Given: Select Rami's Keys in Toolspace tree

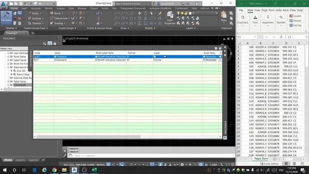Looking at the screenshot, I should point(23,74).
